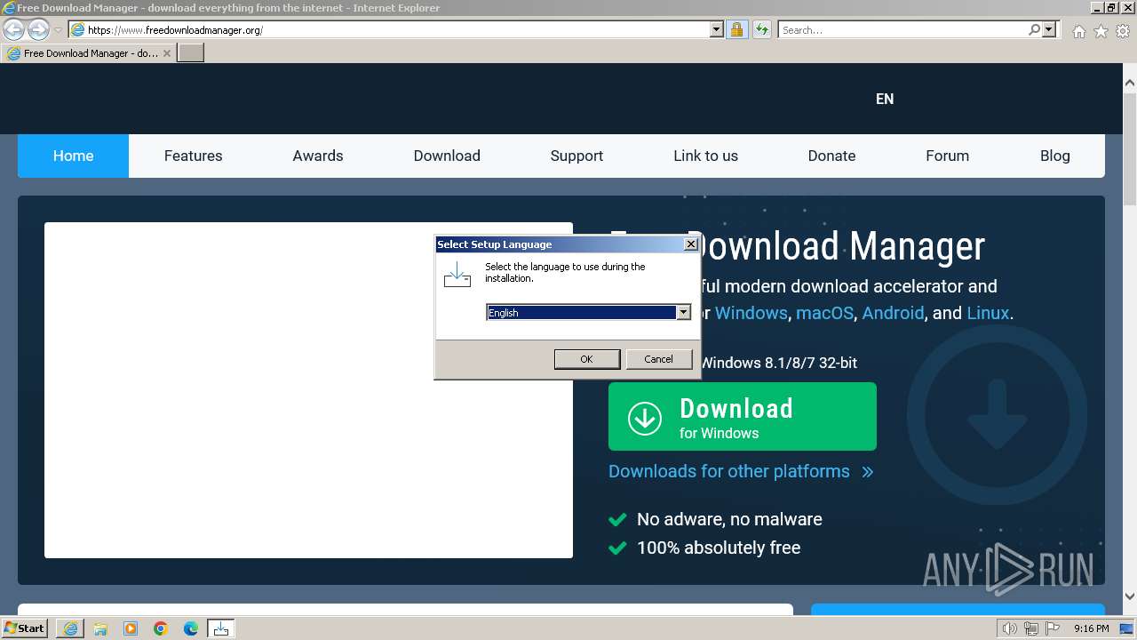
Task: Close the Free Download Manager tab
Action: pyautogui.click(x=167, y=53)
